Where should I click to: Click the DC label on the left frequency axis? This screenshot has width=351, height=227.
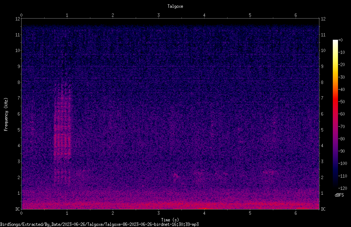(18, 209)
